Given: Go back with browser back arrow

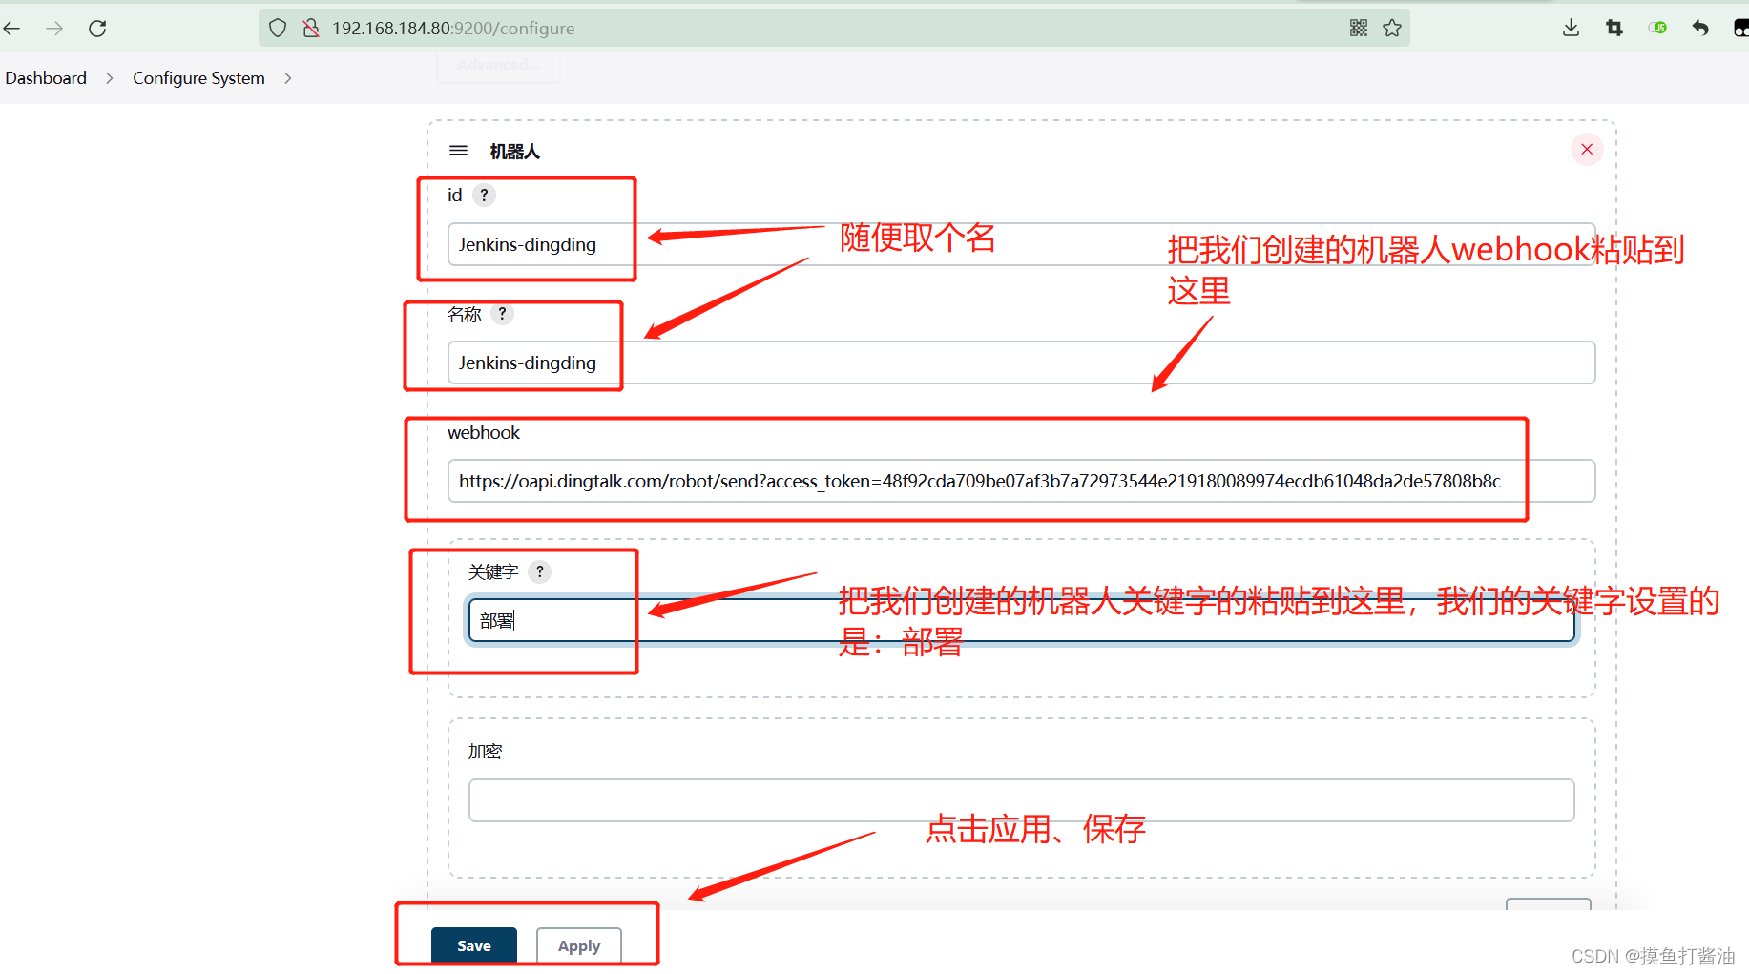Looking at the screenshot, I should pos(12,29).
